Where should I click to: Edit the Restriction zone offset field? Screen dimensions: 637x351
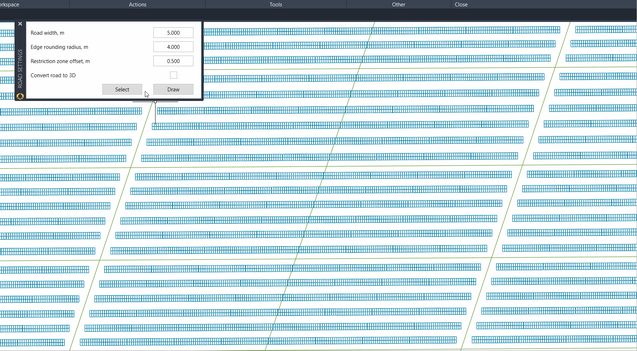[173, 61]
